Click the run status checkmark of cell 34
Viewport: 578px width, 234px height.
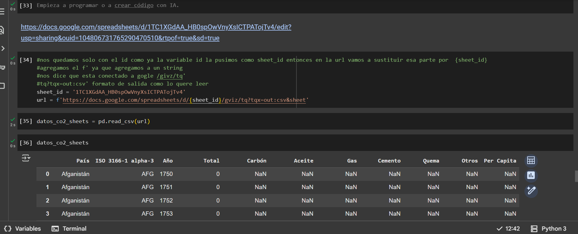pos(13,58)
